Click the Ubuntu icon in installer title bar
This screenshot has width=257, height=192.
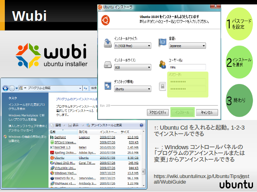pos(100,7)
